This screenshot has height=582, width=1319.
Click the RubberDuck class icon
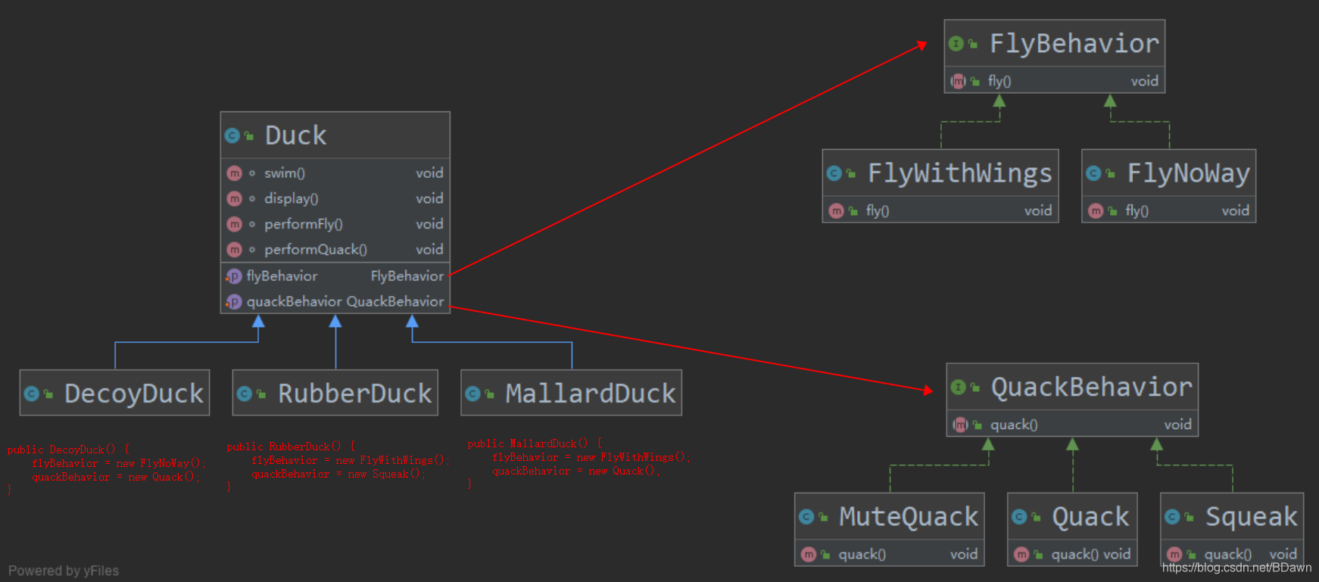pyautogui.click(x=245, y=394)
